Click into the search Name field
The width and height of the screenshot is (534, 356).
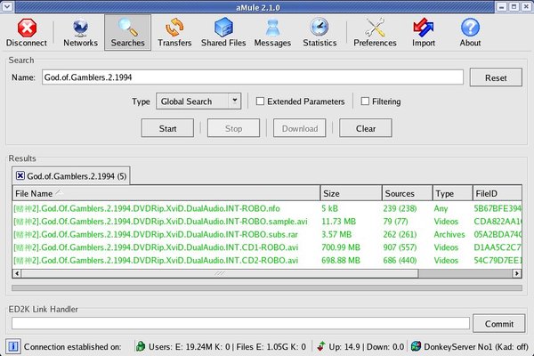click(253, 77)
